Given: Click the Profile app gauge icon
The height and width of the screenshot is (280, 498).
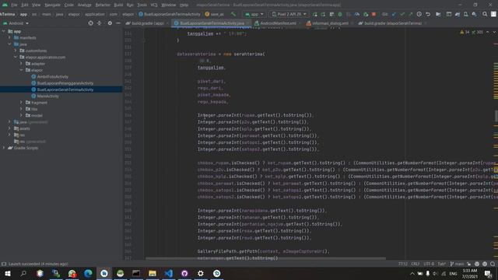Looking at the screenshot, I should 357,14.
